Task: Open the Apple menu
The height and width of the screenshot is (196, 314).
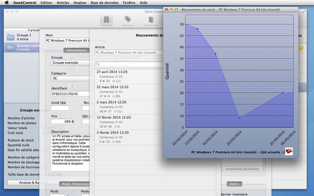Action: [x=7, y=3]
